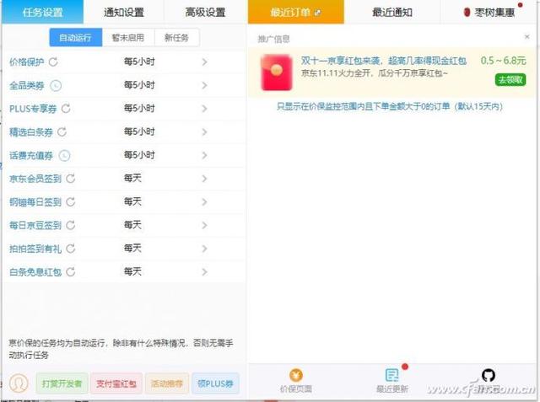Click 每天 frequency in 京东会员签到 row

[132, 179]
